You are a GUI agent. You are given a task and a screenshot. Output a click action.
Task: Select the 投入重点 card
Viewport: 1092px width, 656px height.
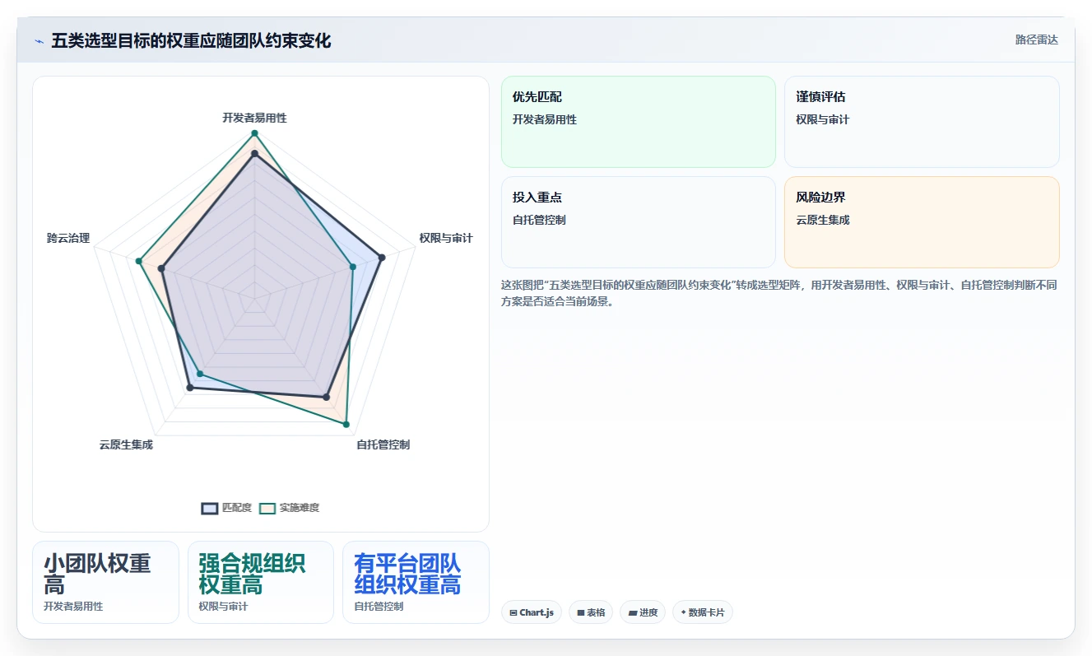pyautogui.click(x=639, y=222)
